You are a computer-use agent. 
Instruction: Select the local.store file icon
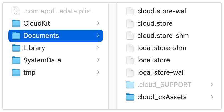click(130, 60)
